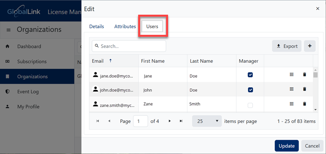The height and width of the screenshot is (154, 326).
Task: Export the users list
Action: 287,46
